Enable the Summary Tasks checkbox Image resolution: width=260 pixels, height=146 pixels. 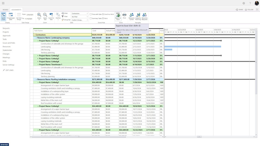pyautogui.click(x=91, y=18)
